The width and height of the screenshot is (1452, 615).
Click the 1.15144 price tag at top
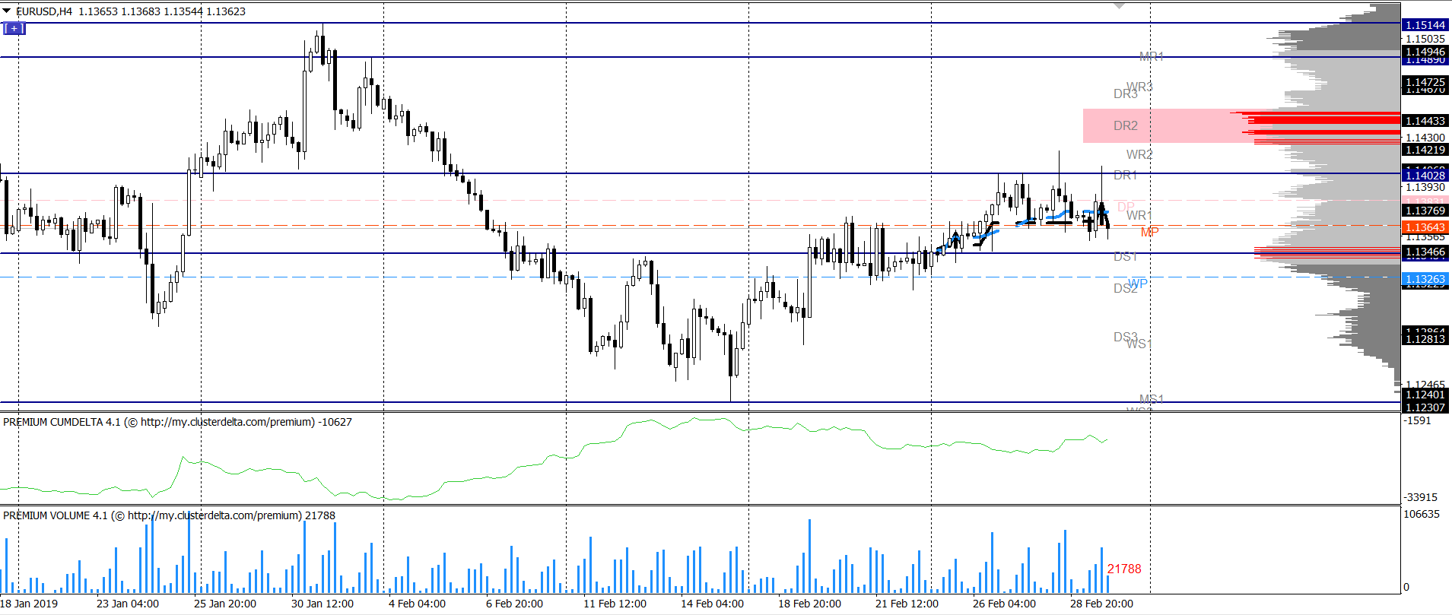(x=1425, y=25)
